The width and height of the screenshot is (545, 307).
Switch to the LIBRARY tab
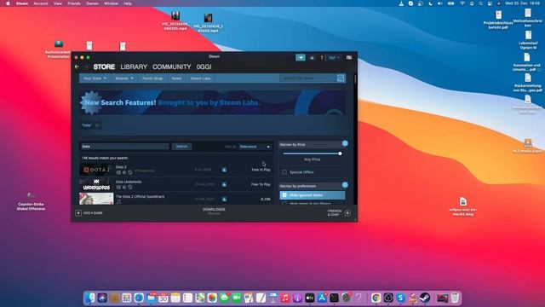[134, 67]
